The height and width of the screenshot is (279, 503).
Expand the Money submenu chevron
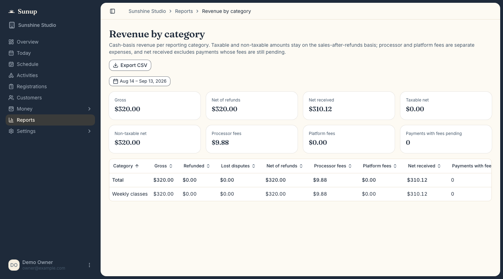[x=89, y=109]
